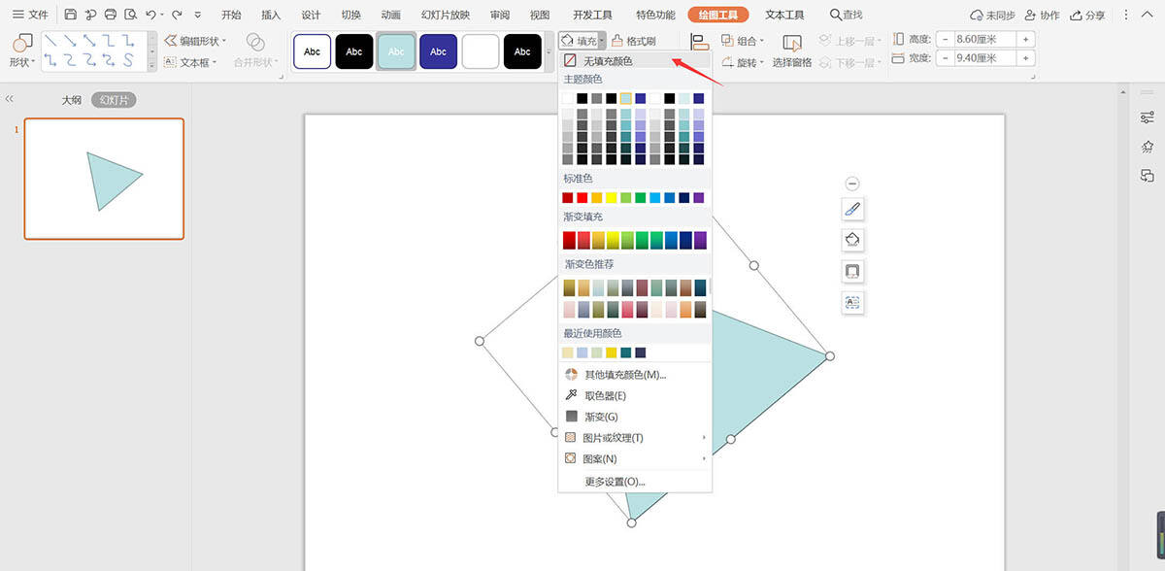
Task: Click the floating shape outline icon
Action: pyautogui.click(x=852, y=271)
